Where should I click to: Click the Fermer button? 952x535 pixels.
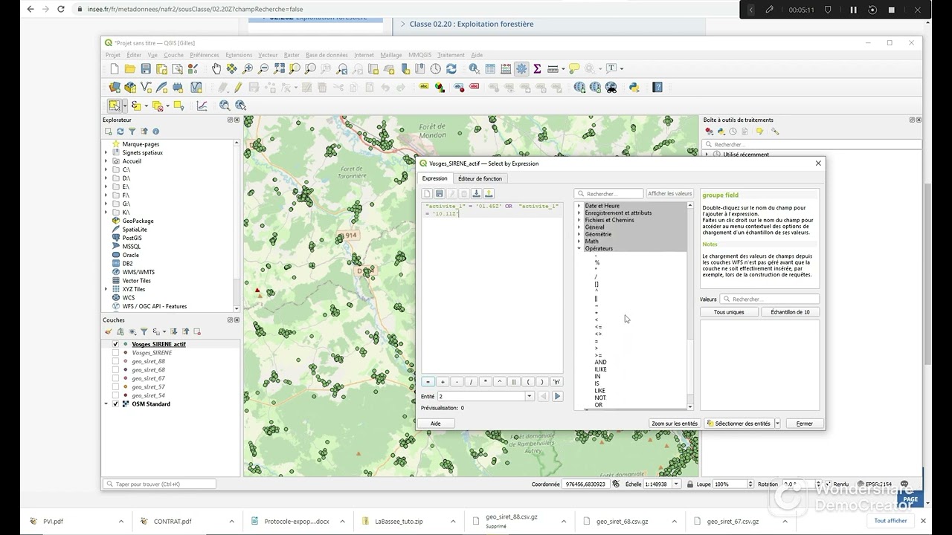pyautogui.click(x=805, y=424)
